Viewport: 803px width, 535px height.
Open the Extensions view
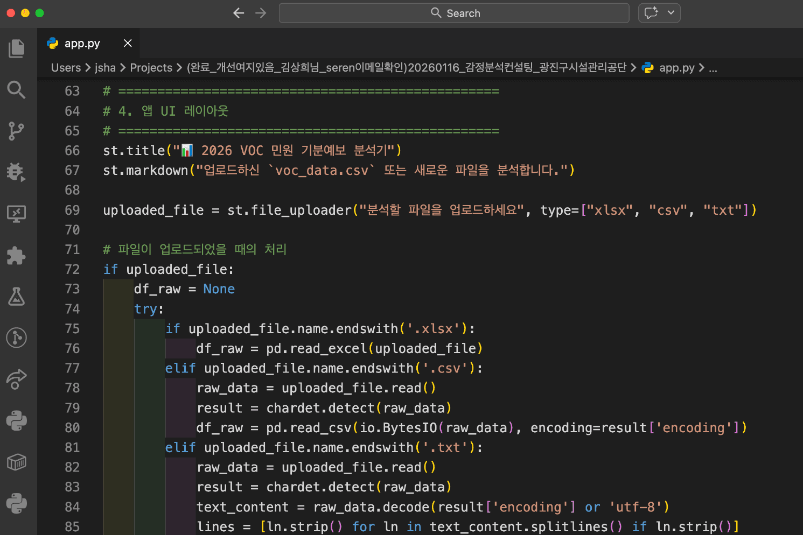coord(17,255)
